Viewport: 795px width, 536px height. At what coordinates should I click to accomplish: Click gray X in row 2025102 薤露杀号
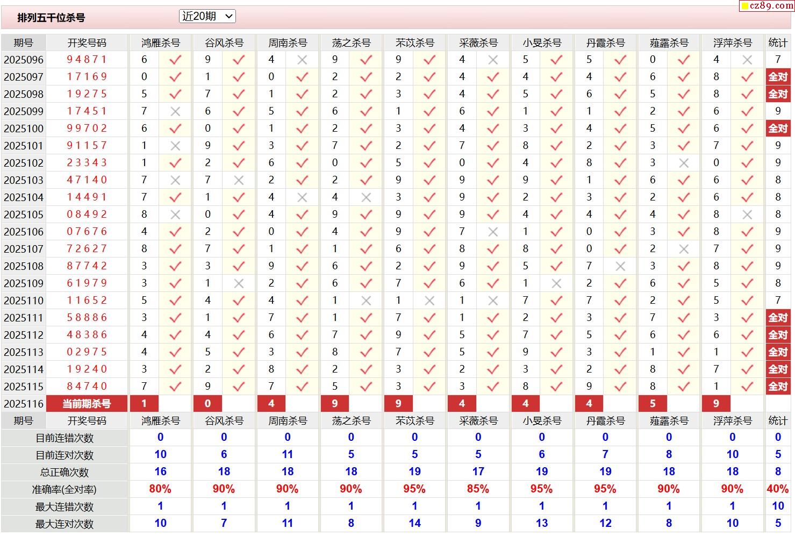(x=684, y=163)
